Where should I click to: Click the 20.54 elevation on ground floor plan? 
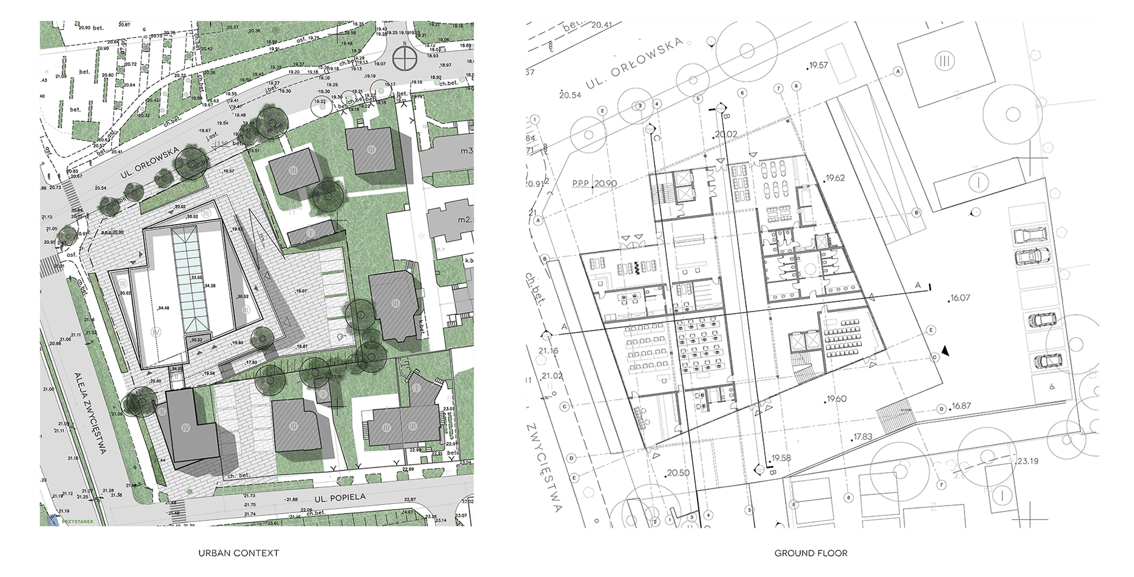[570, 95]
